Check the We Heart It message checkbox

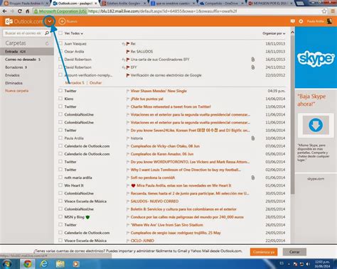60,185
